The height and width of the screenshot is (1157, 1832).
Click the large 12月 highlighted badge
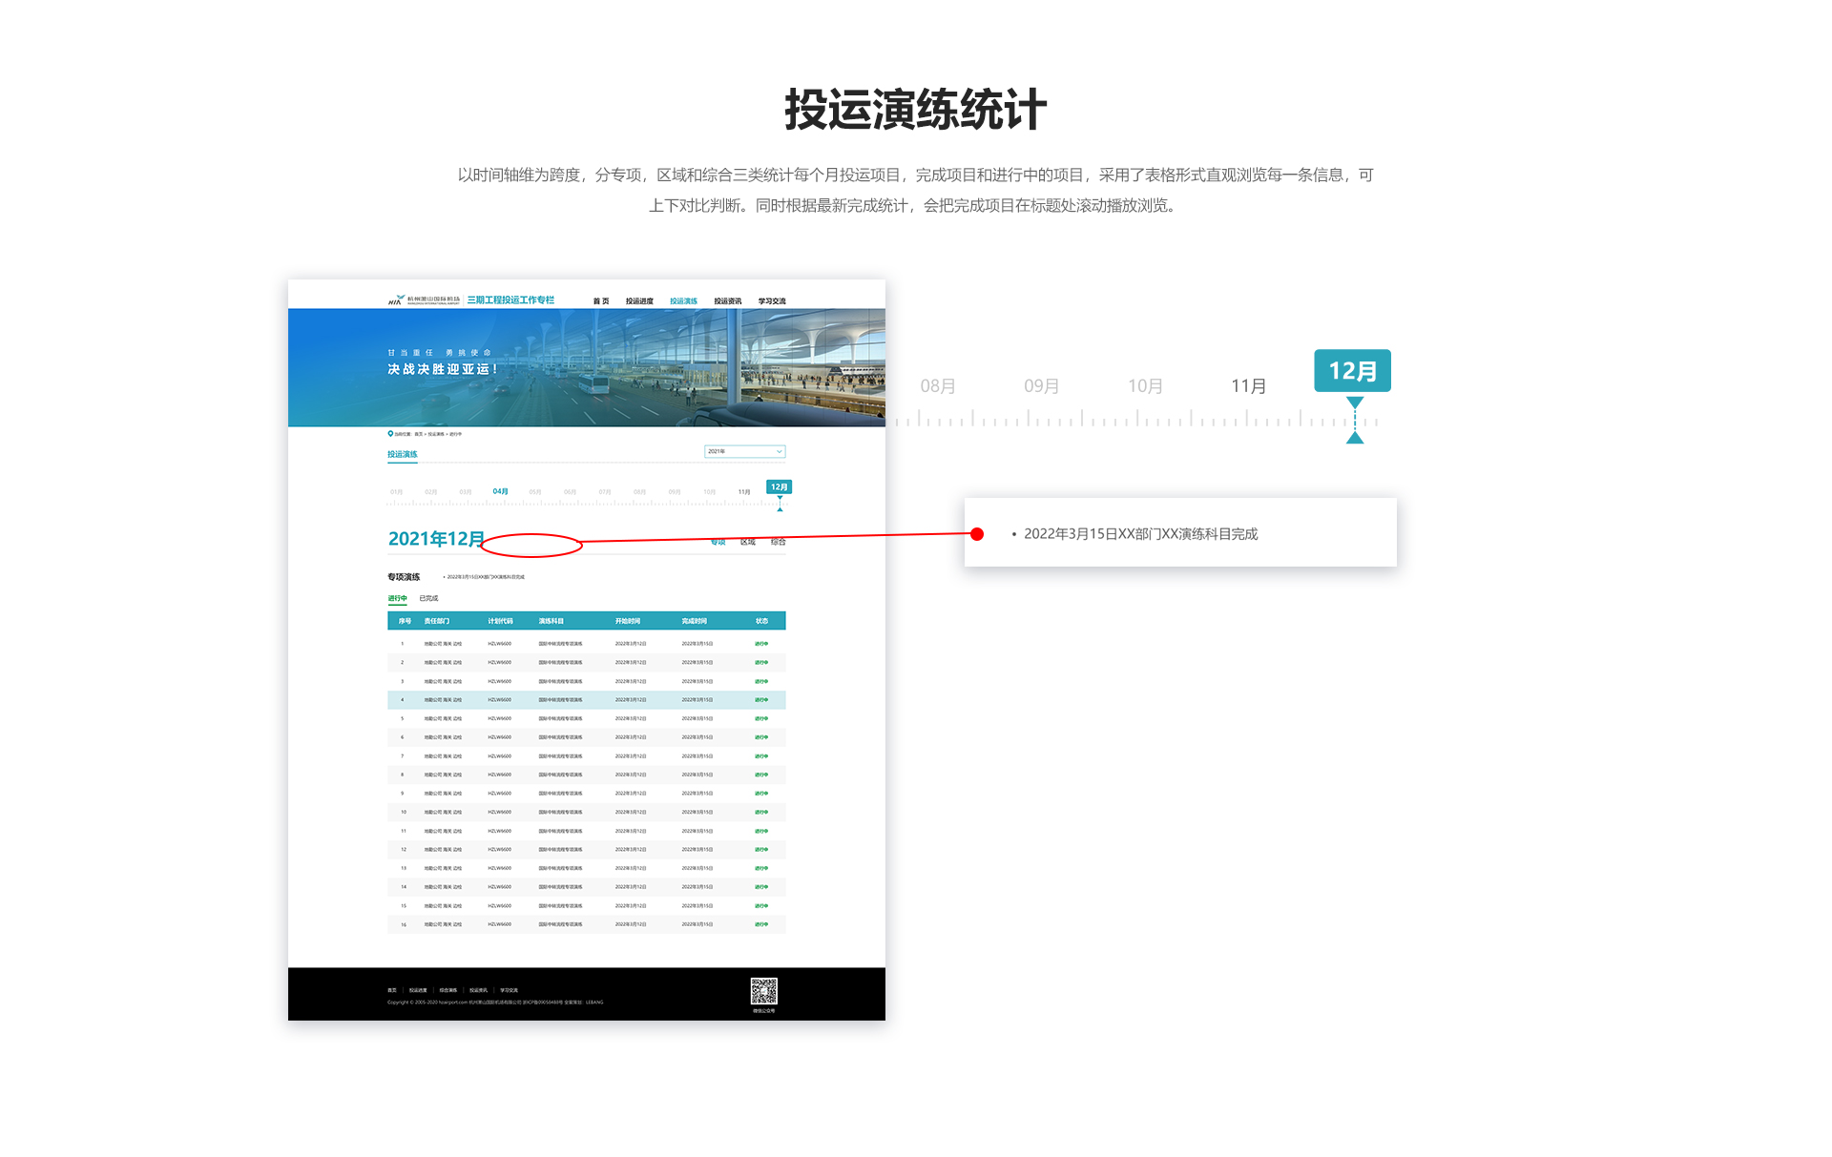click(1352, 371)
